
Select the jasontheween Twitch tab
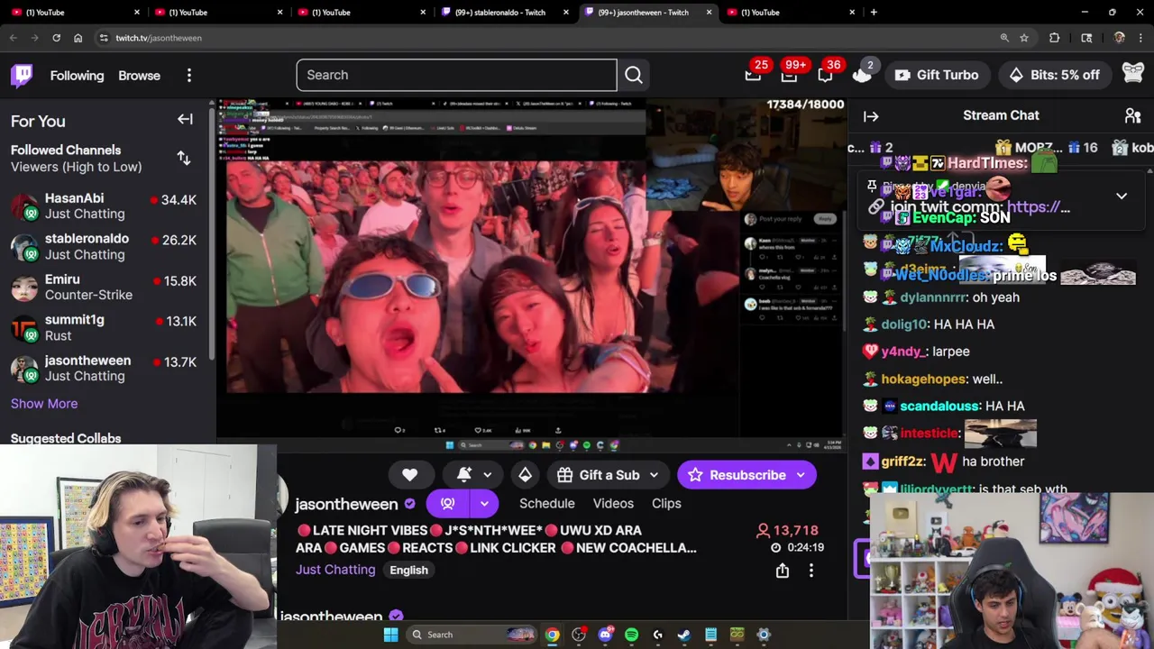click(x=646, y=13)
